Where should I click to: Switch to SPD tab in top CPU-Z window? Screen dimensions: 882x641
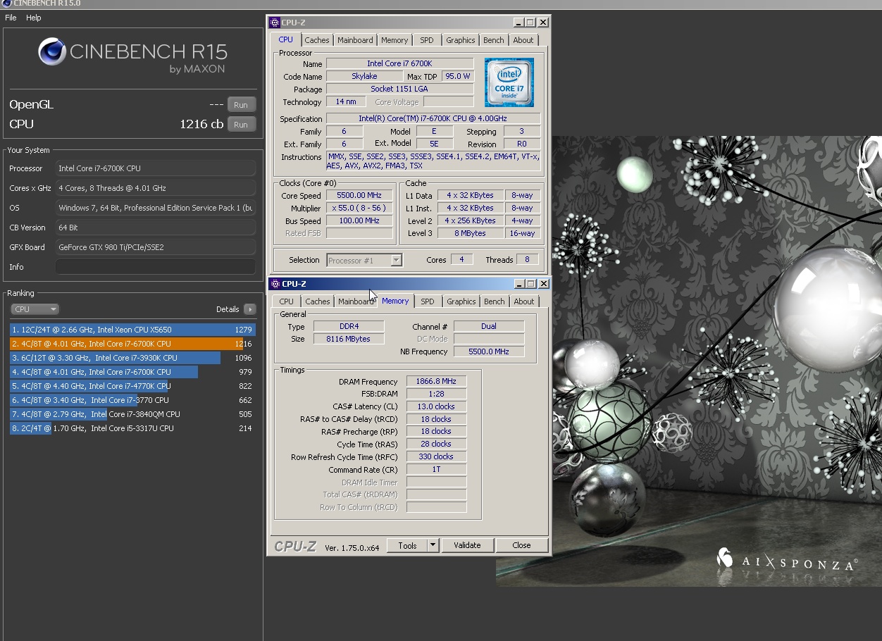[x=427, y=40]
